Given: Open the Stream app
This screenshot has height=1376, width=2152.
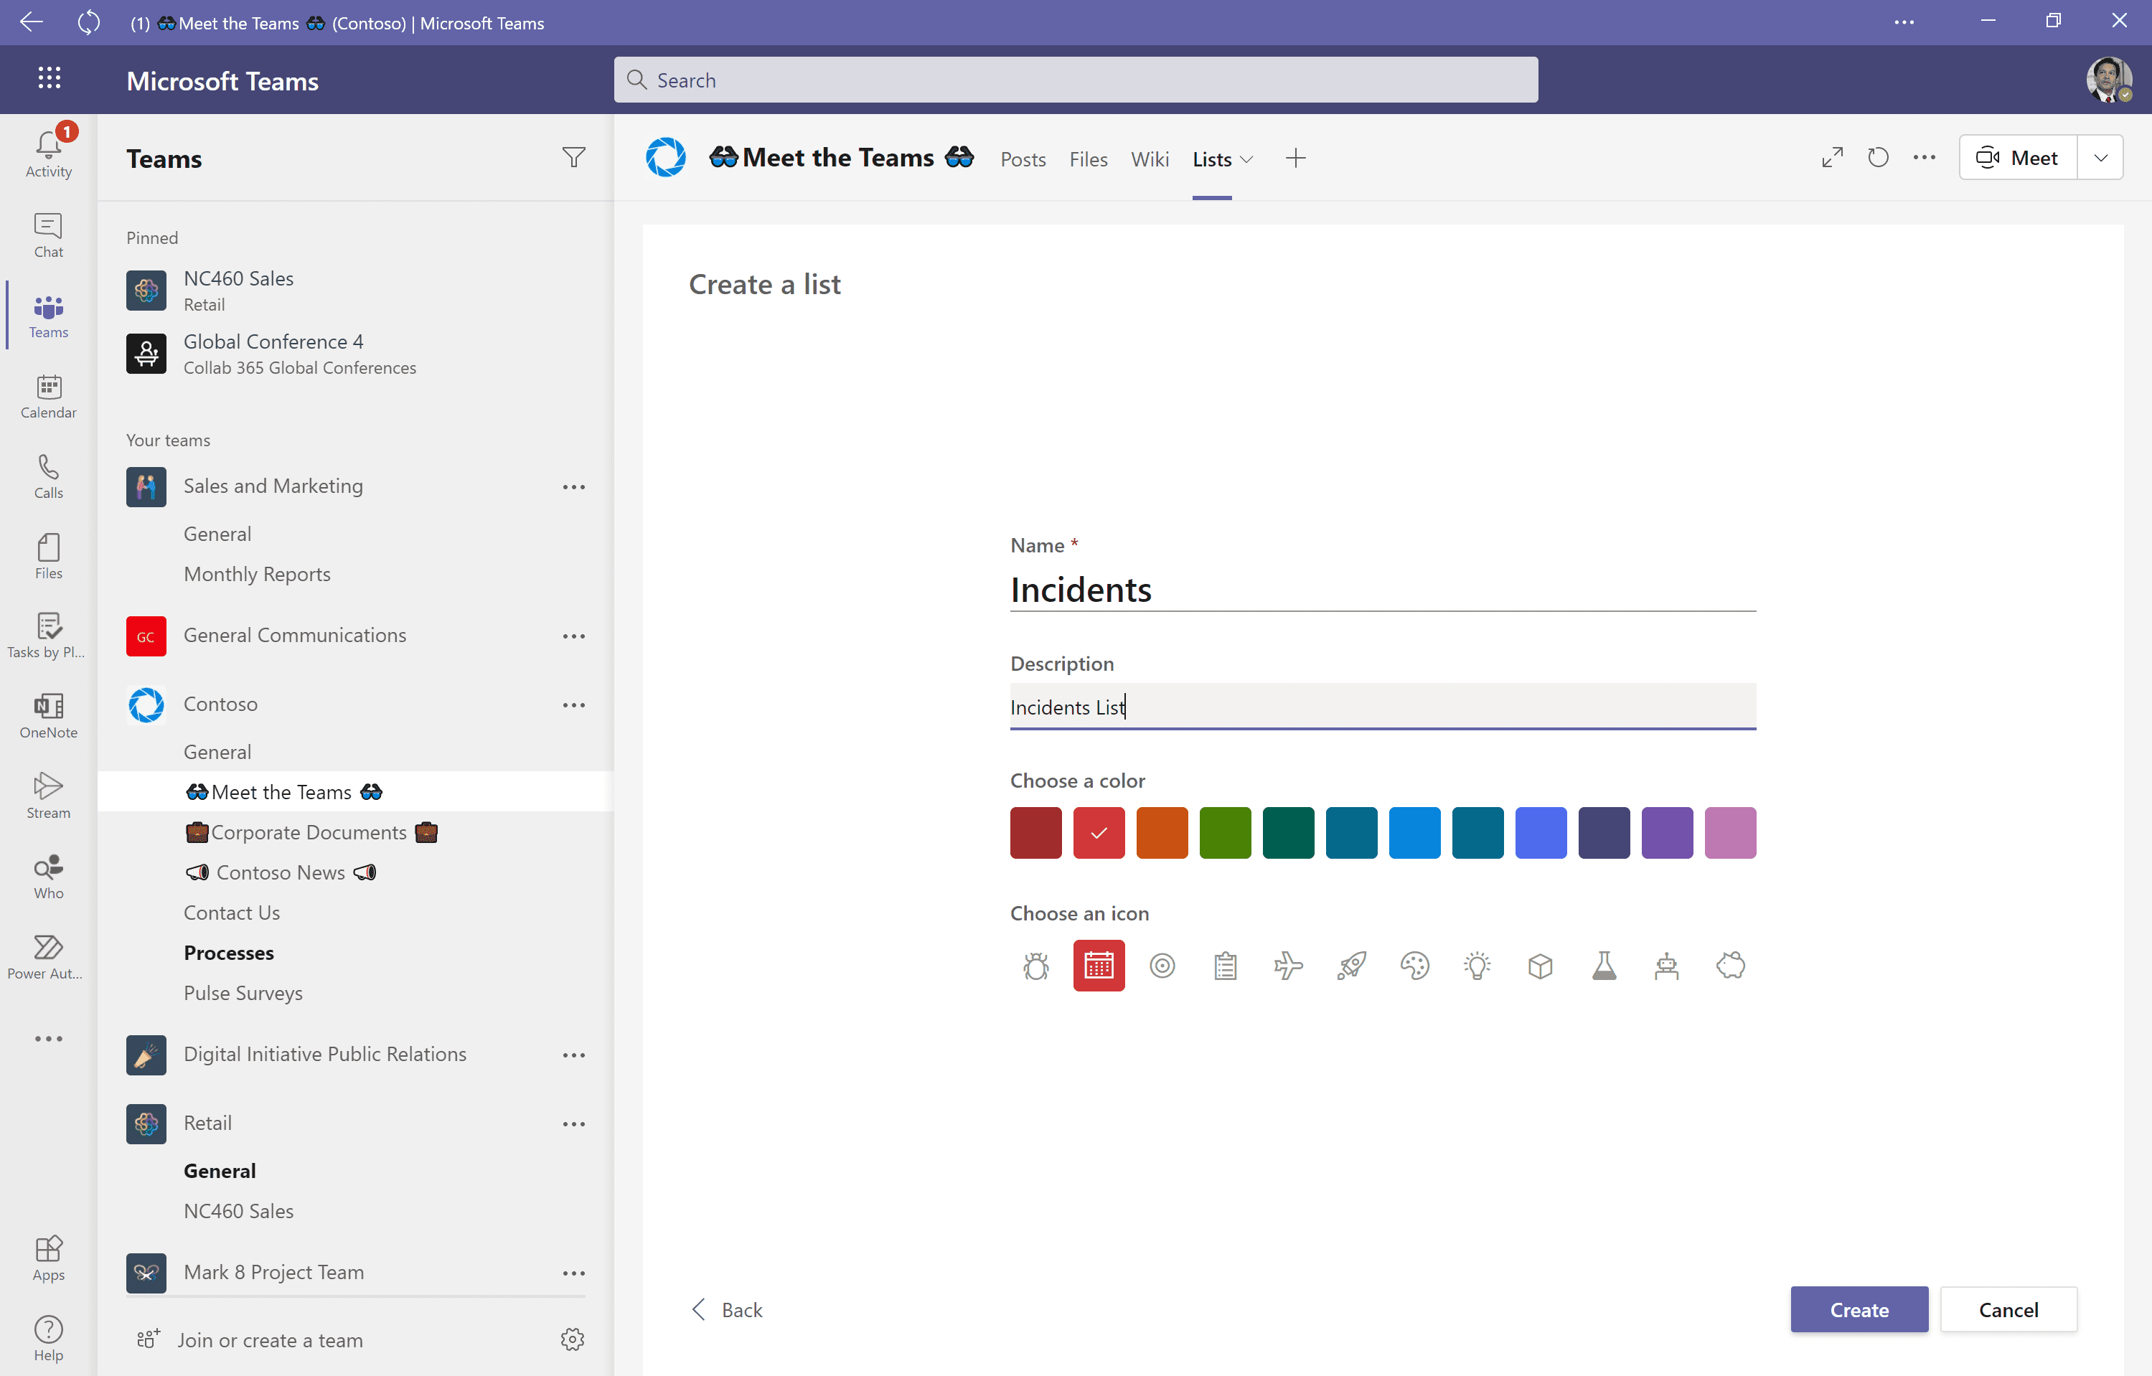Looking at the screenshot, I should click(x=48, y=796).
